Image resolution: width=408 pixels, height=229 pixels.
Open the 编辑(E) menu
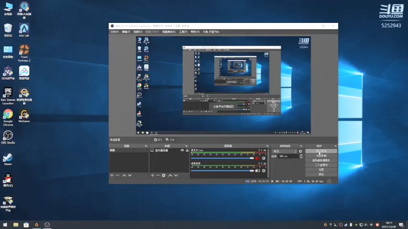pos(126,32)
